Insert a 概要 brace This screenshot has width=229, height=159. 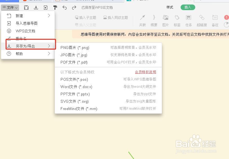[154, 21]
